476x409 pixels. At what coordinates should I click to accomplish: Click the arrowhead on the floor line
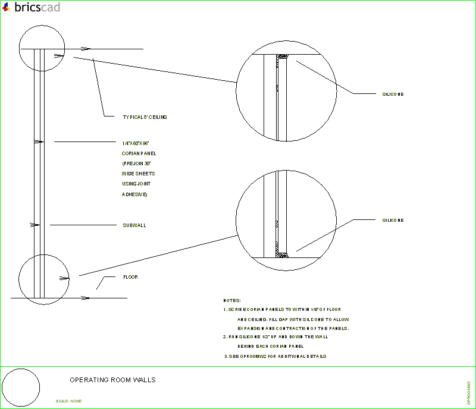[86, 298]
